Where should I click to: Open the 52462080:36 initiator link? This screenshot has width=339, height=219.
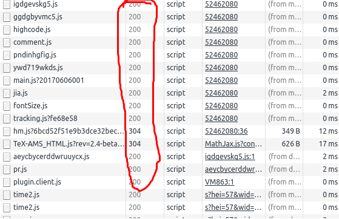click(226, 131)
